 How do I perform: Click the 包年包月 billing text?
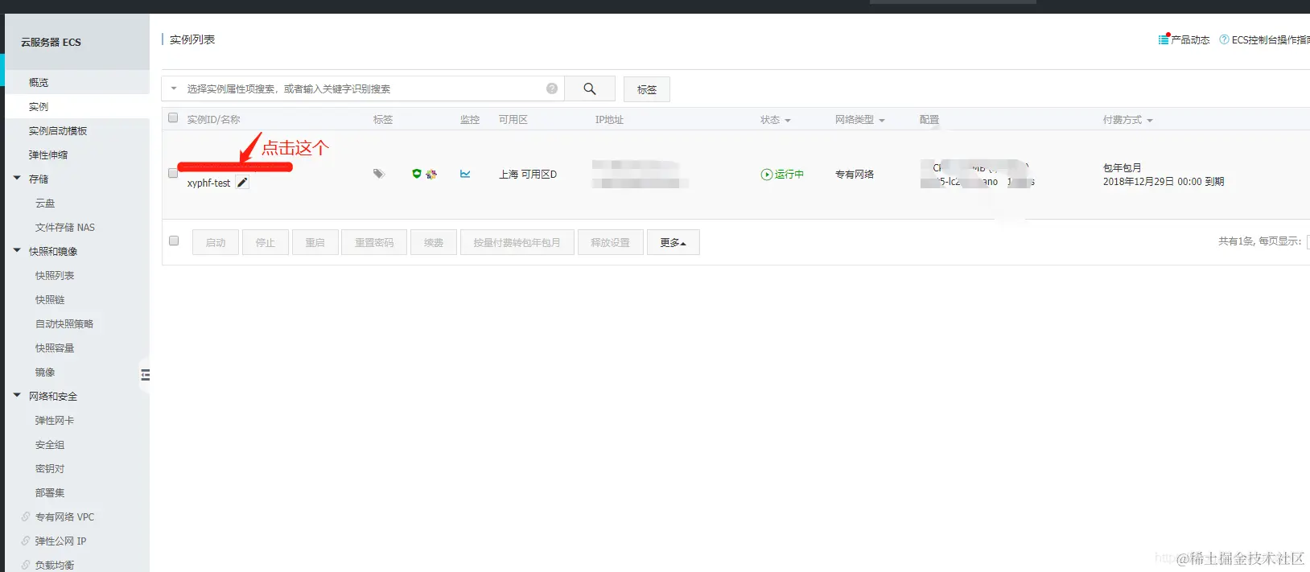coord(1123,167)
